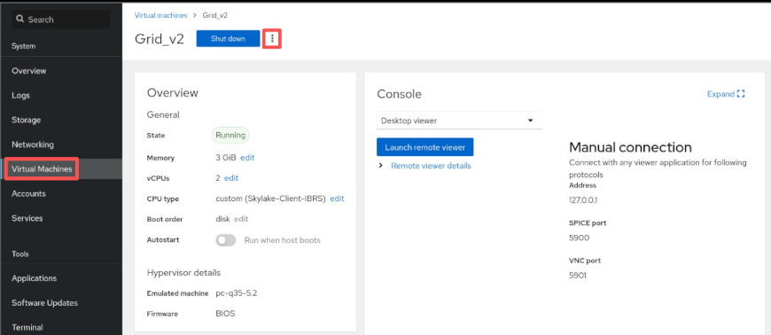Click the Grid_v2 breadcrumb text

[x=214, y=15]
